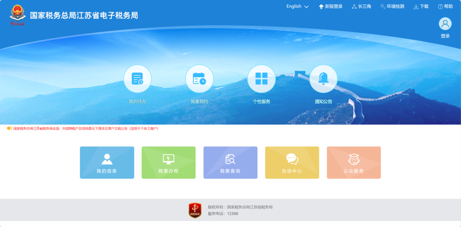Click the 长三角 triangle icon
Screen dimensions: 461x227
(x=354, y=6)
